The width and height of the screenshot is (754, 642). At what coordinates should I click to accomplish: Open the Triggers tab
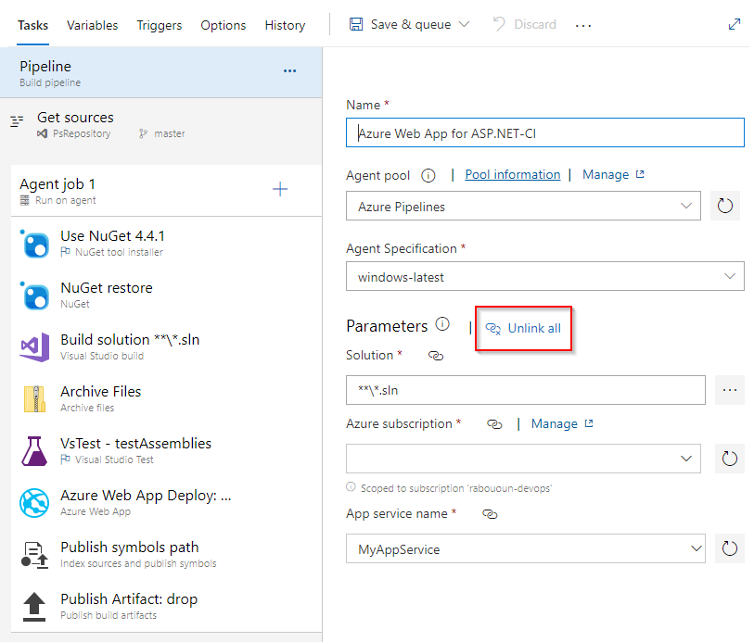159,25
